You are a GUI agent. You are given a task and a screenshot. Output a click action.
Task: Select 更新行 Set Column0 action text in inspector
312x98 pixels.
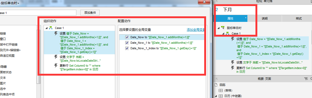[x=272, y=70]
